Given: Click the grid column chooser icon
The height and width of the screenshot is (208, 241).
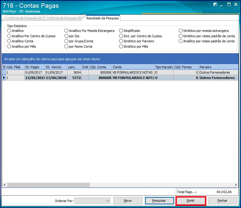Looking at the screenshot, I should coord(4,67).
